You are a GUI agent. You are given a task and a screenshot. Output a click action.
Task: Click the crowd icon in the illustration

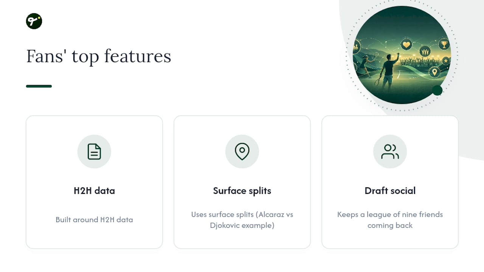click(x=425, y=51)
